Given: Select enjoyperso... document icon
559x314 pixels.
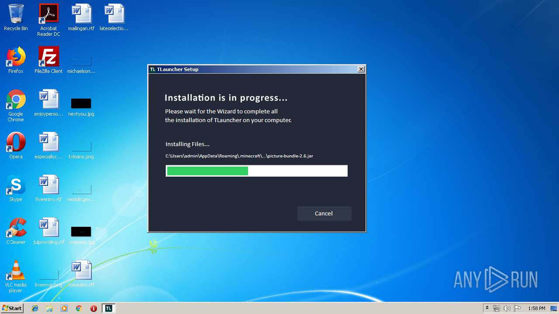Looking at the screenshot, I should click(x=48, y=103).
